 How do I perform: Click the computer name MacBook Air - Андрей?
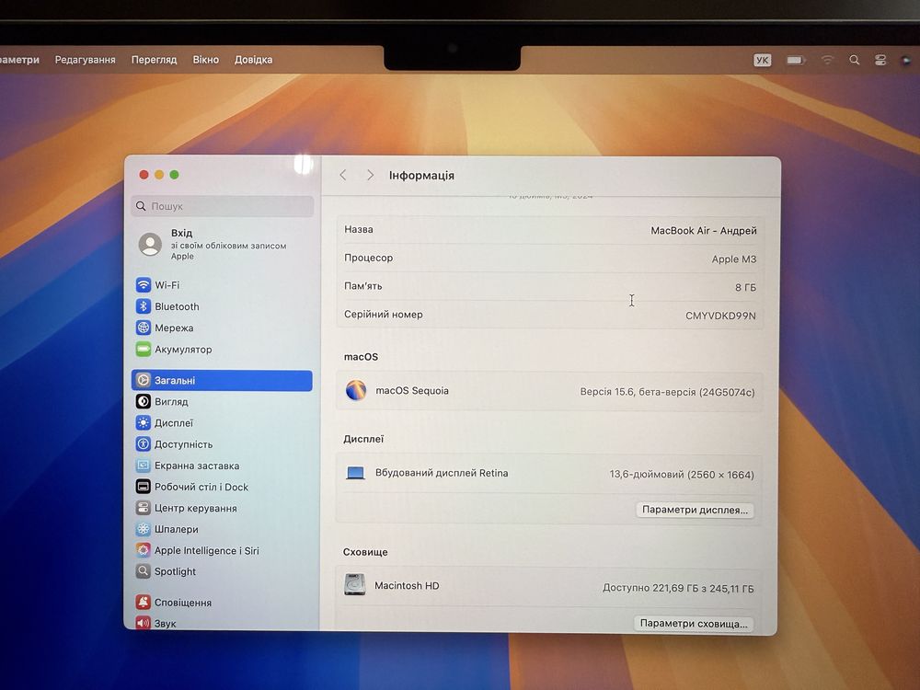704,231
